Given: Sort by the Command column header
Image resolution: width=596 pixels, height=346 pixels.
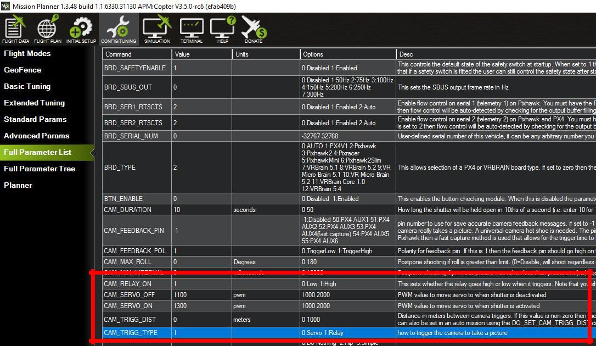Looking at the screenshot, I should tap(137, 54).
